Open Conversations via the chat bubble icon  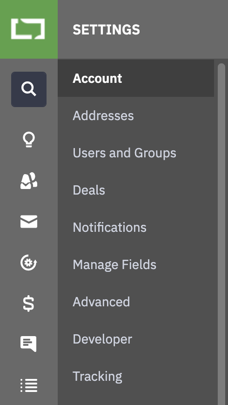[29, 344]
